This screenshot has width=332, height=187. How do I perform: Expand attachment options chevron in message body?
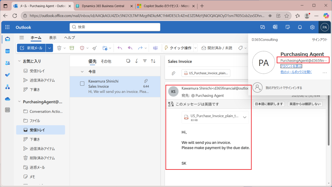244,117
